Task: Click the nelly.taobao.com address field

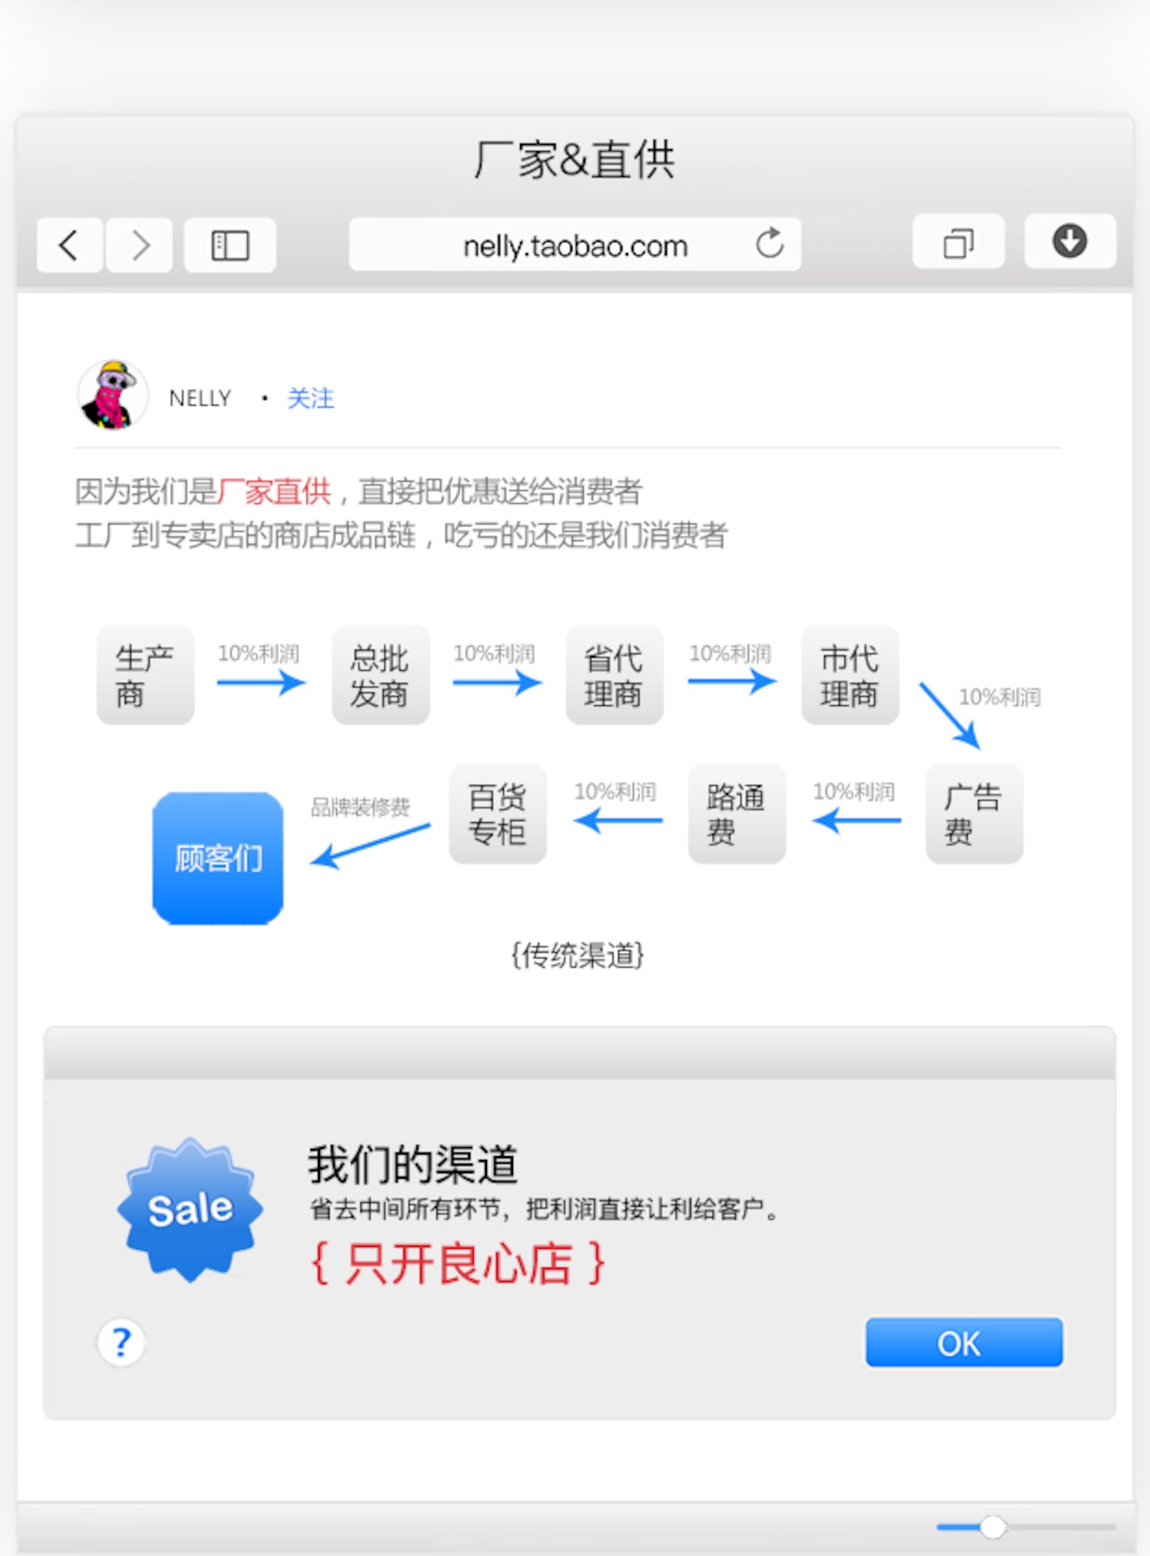Action: click(x=575, y=244)
